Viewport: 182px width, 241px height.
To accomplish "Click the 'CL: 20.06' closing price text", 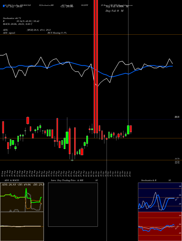I will (x=67, y=7).
